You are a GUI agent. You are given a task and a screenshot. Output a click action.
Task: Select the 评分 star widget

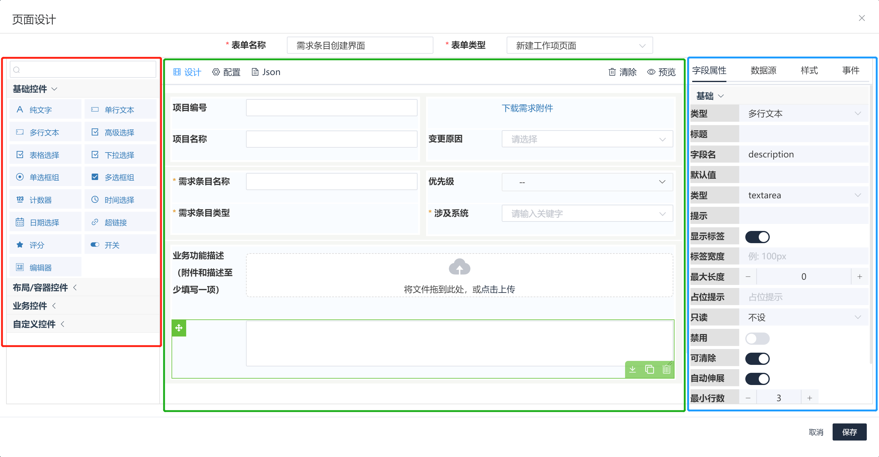click(x=45, y=245)
